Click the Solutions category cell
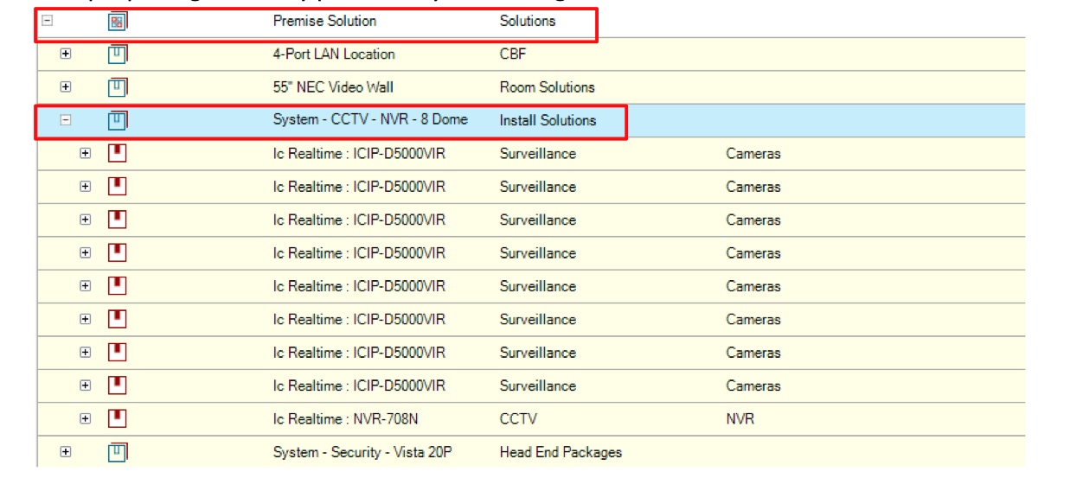The width and height of the screenshot is (1070, 478). pos(527,21)
